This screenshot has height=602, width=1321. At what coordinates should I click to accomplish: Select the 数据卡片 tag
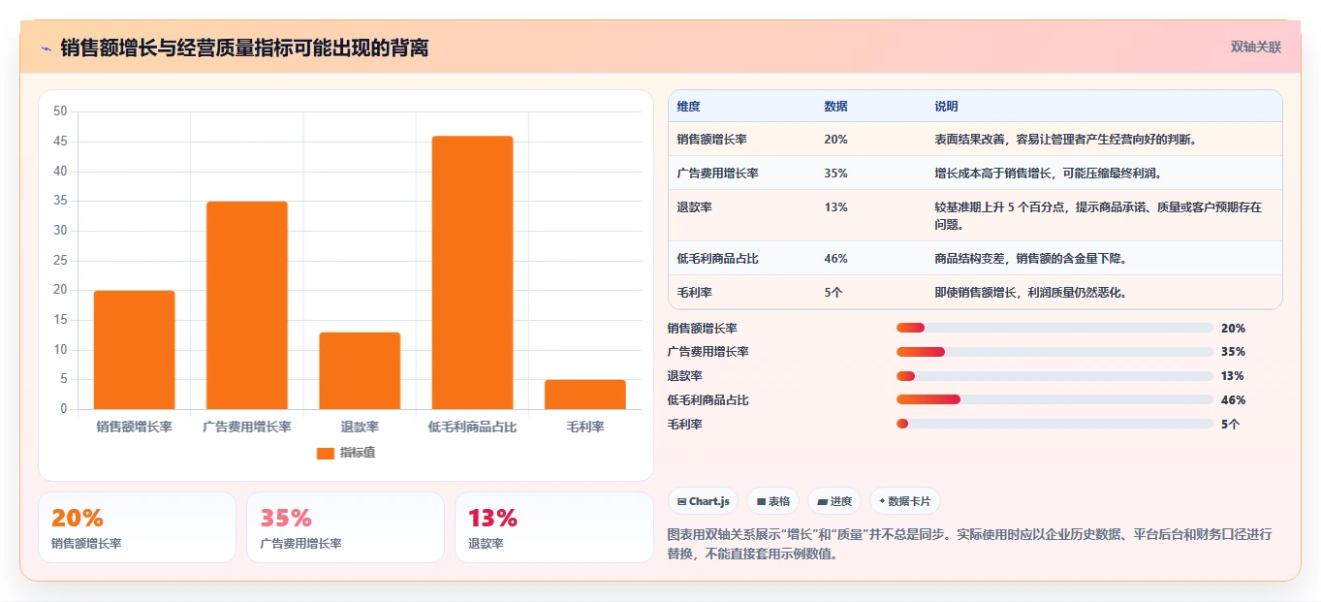(904, 501)
